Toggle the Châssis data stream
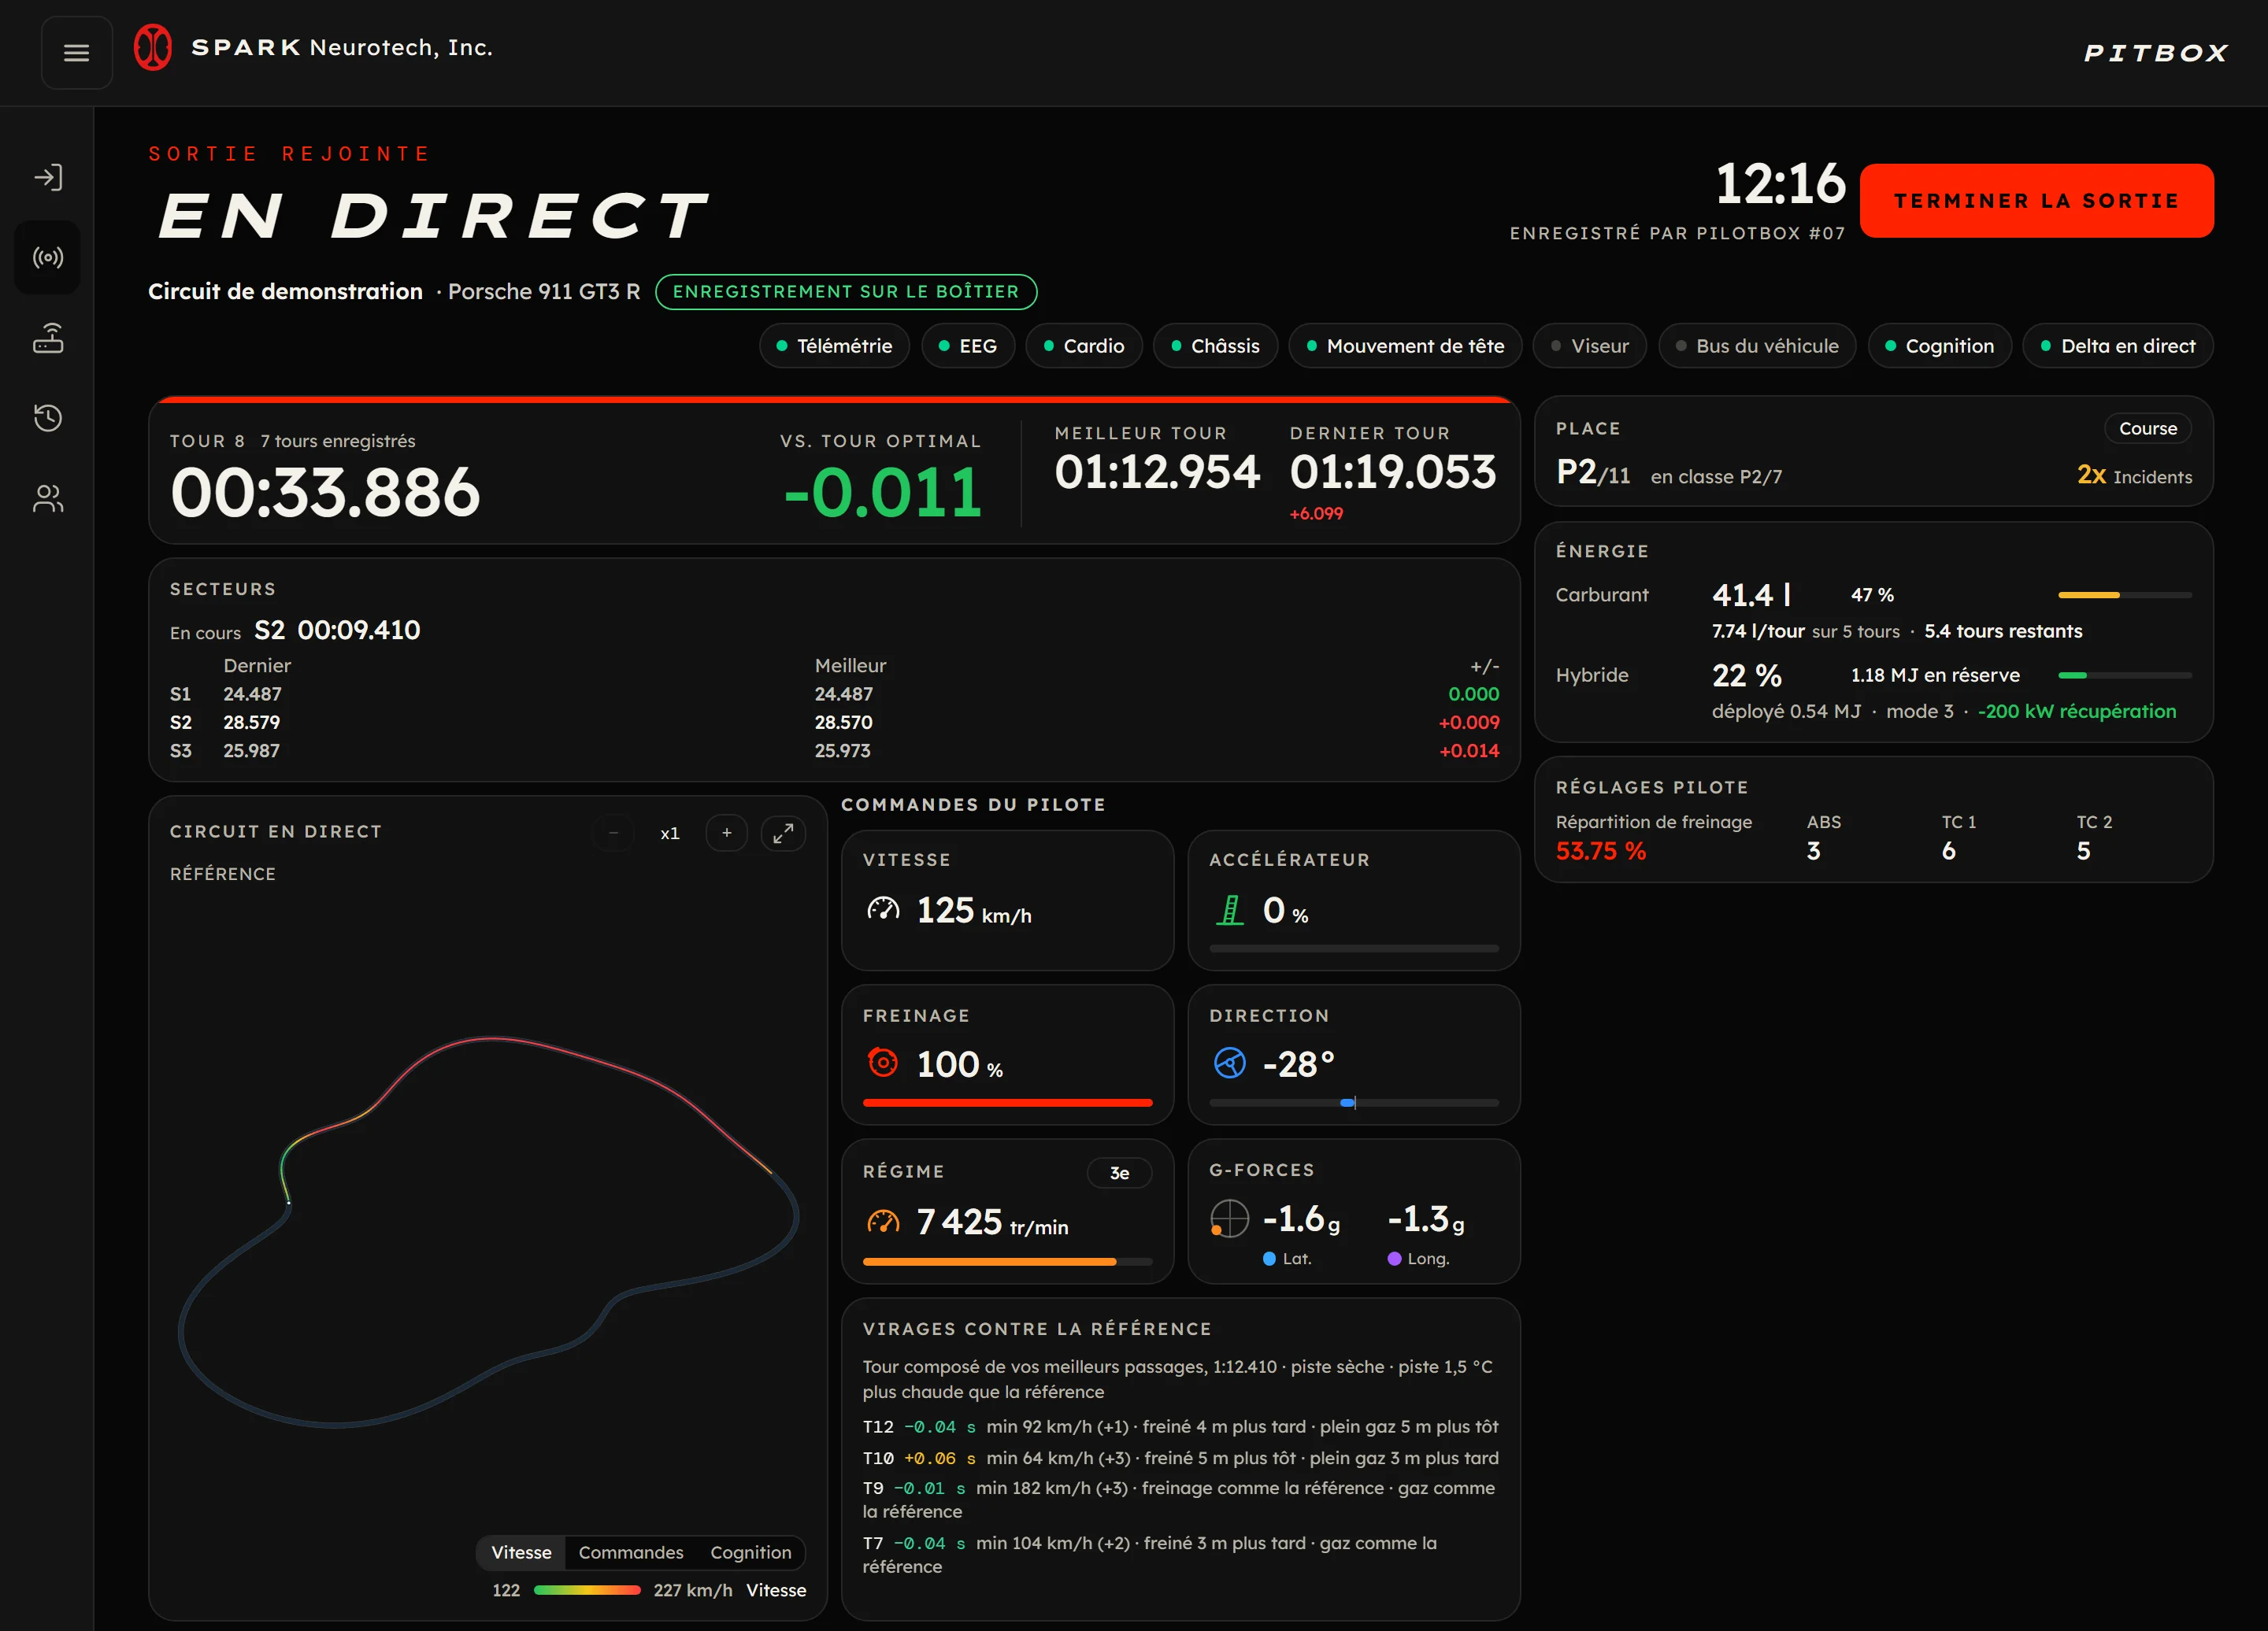Viewport: 2268px width, 1631px height. pos(1216,346)
